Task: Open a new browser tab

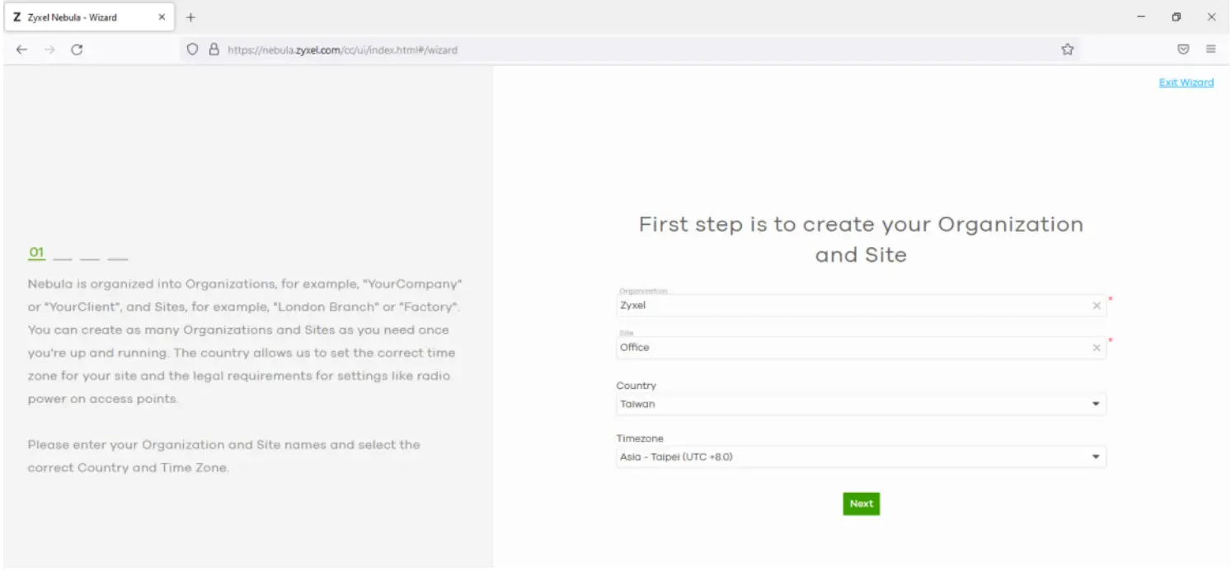Action: tap(190, 16)
